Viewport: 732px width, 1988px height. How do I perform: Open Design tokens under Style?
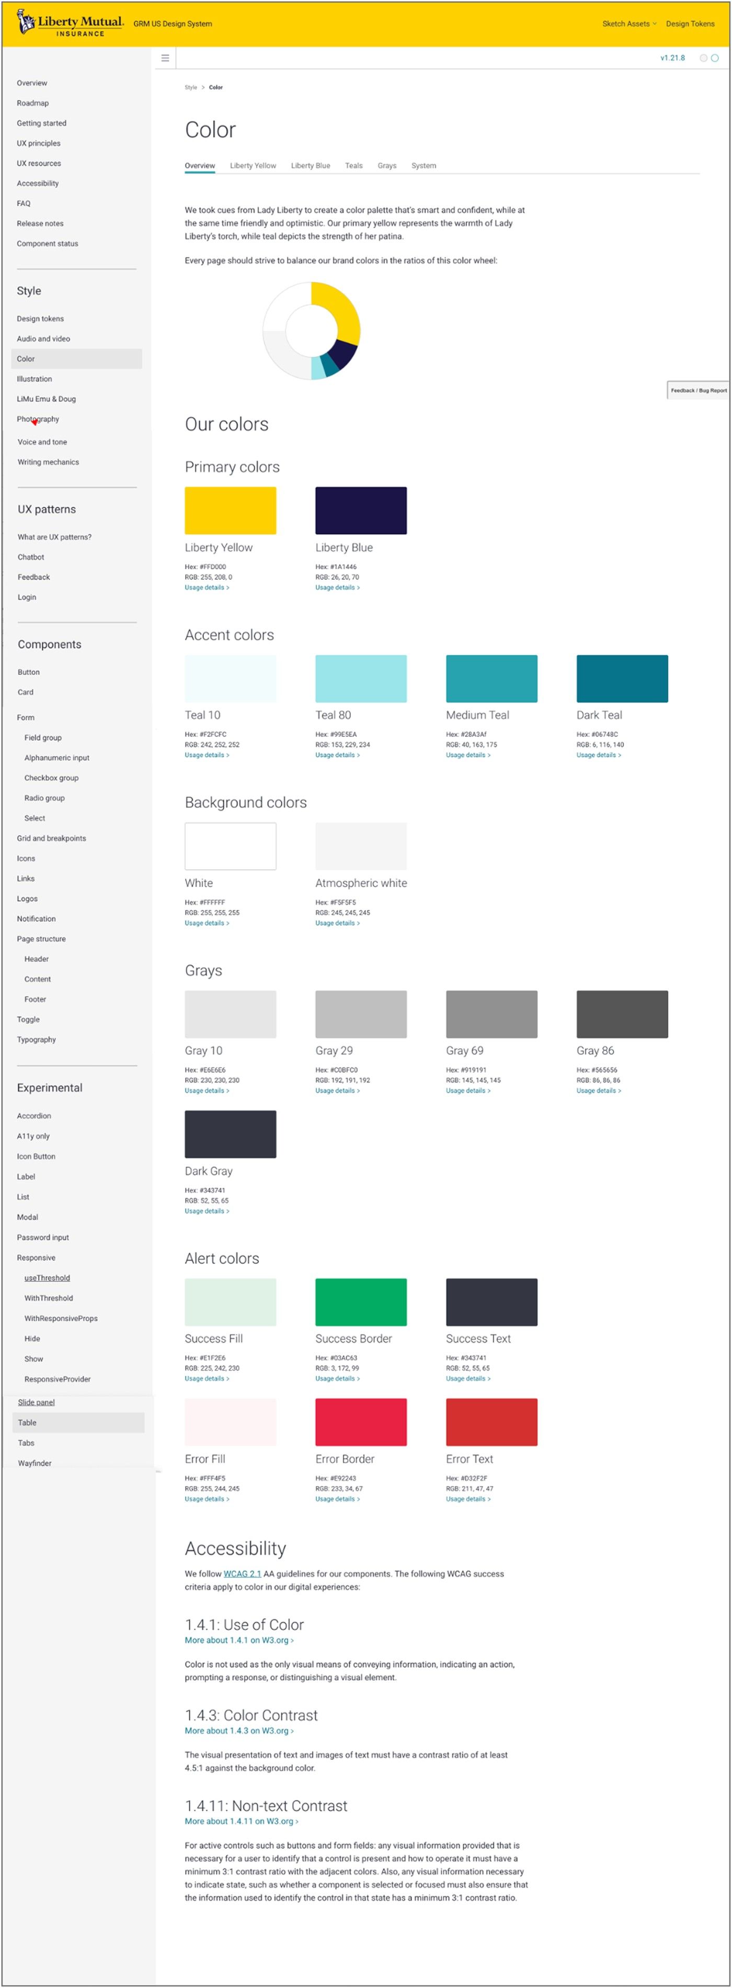[40, 319]
